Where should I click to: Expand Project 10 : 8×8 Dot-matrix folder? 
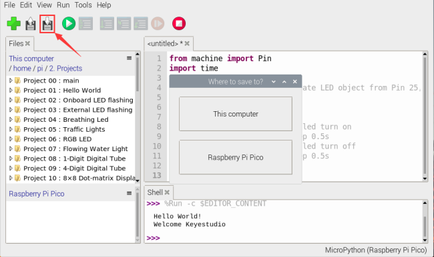[x=11, y=178]
